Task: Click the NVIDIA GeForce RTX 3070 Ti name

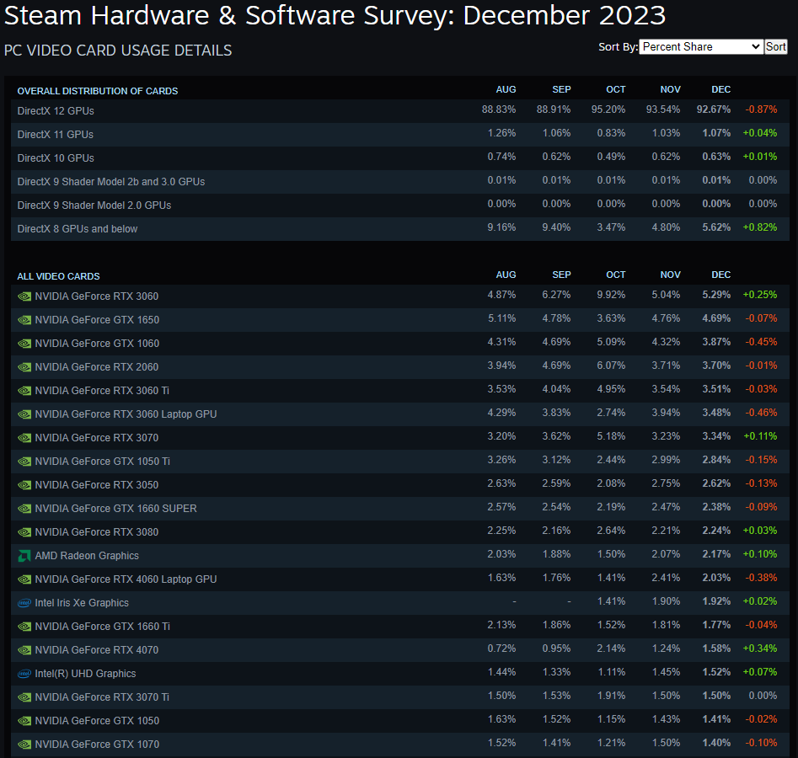Action: pos(102,697)
